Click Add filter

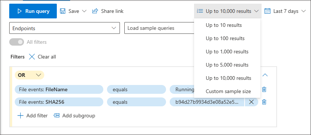33,116
